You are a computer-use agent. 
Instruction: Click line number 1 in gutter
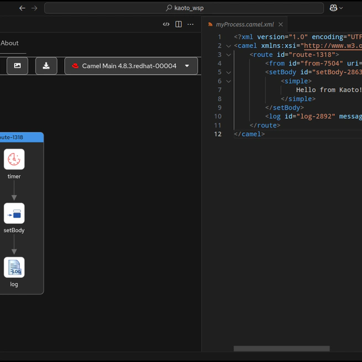pyautogui.click(x=219, y=37)
